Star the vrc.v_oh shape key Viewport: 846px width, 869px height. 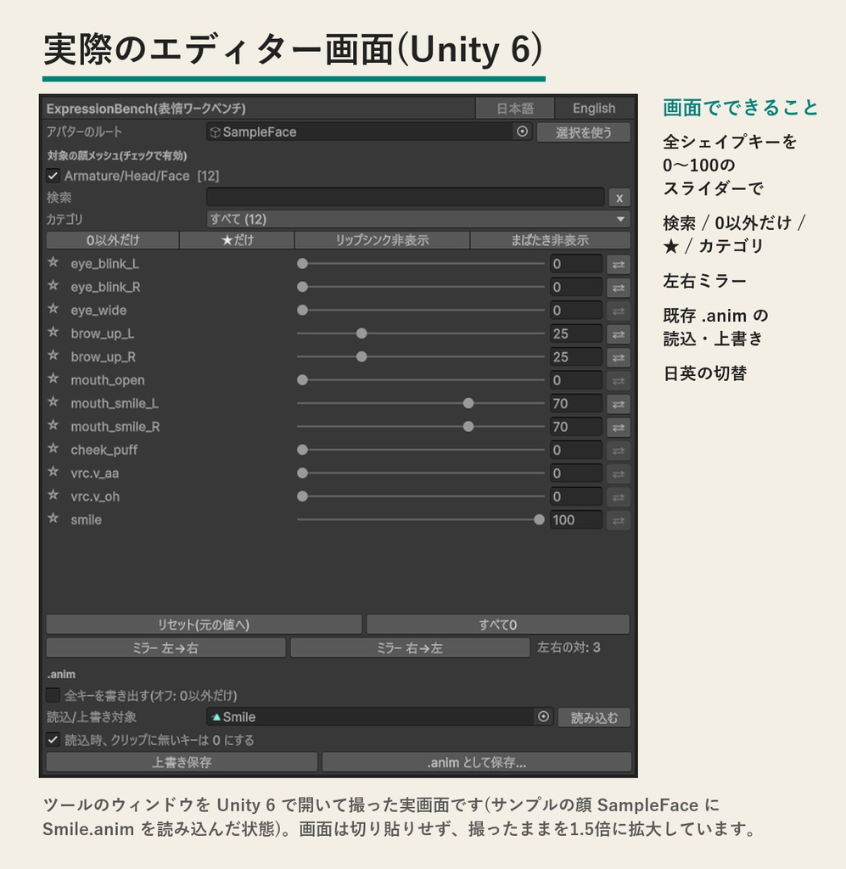(53, 495)
